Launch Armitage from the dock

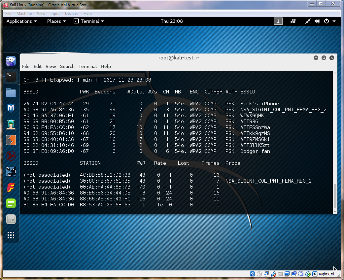(11, 124)
